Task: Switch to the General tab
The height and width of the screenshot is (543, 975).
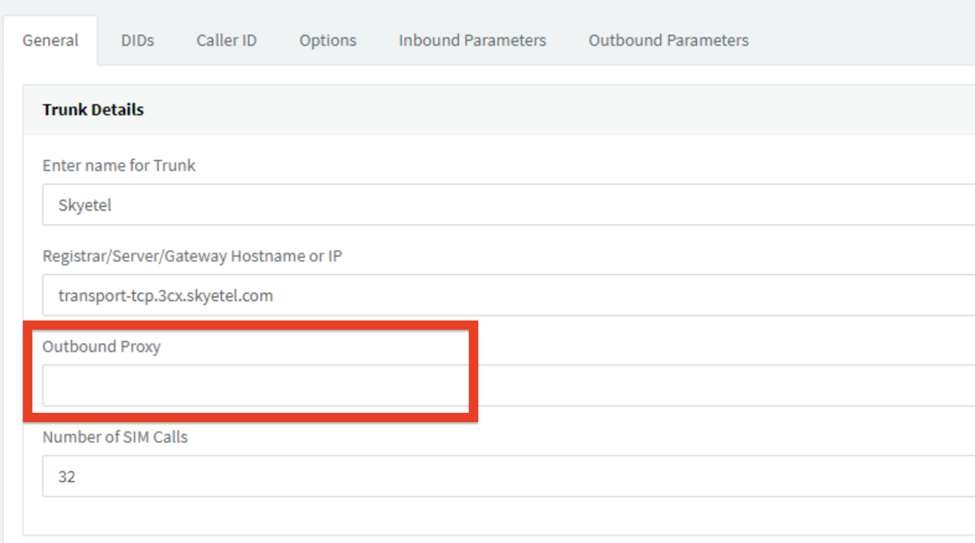Action: (x=50, y=40)
